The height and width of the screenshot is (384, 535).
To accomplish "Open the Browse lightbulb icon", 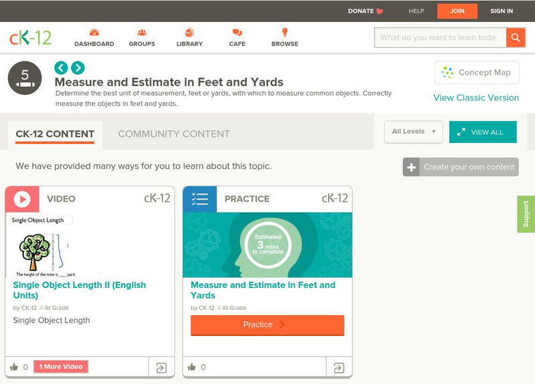I will [x=285, y=32].
